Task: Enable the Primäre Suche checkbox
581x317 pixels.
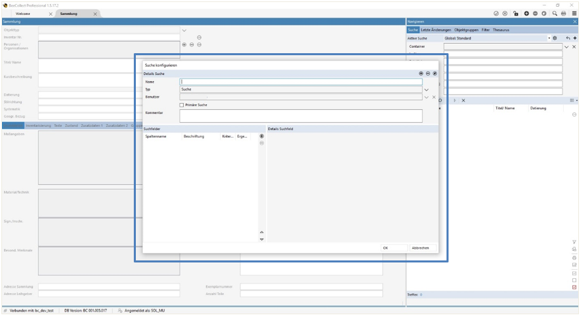Action: pyautogui.click(x=182, y=105)
